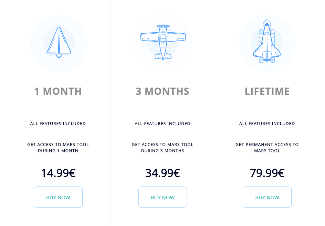Click the 14.99€ price
This screenshot has height=226, width=325.
(x=58, y=173)
